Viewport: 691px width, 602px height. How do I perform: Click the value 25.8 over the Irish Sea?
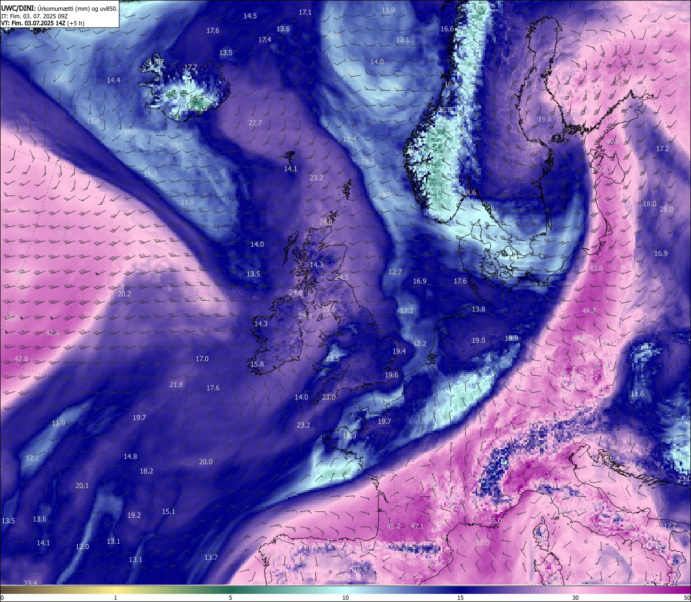(305, 316)
